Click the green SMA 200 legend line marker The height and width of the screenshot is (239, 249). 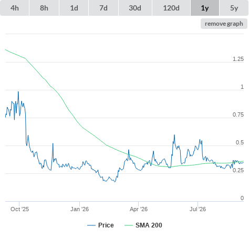click(129, 225)
